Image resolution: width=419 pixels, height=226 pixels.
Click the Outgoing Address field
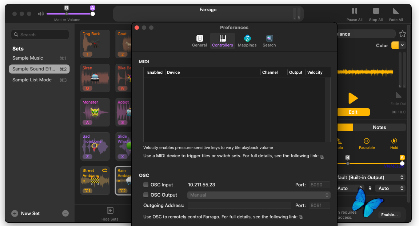(x=239, y=205)
